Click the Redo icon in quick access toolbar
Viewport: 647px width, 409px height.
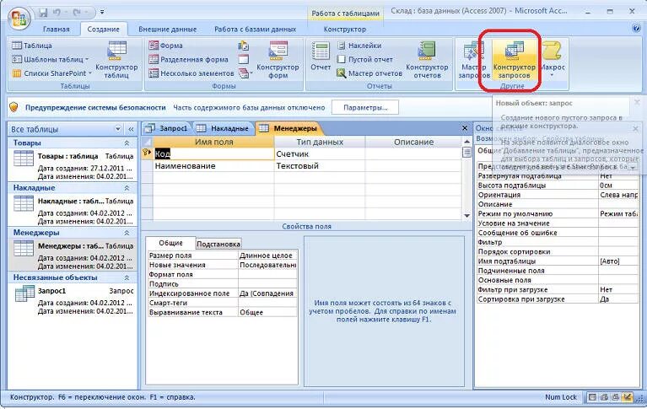(77, 13)
